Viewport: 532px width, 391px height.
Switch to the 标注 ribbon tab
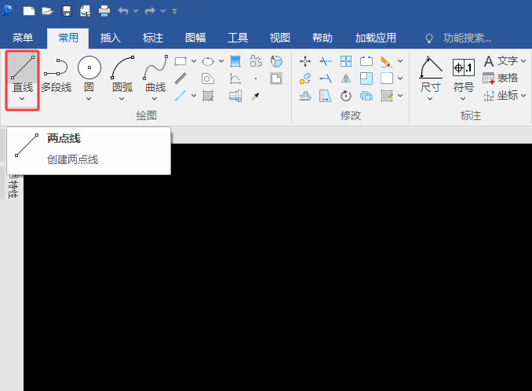tap(153, 38)
